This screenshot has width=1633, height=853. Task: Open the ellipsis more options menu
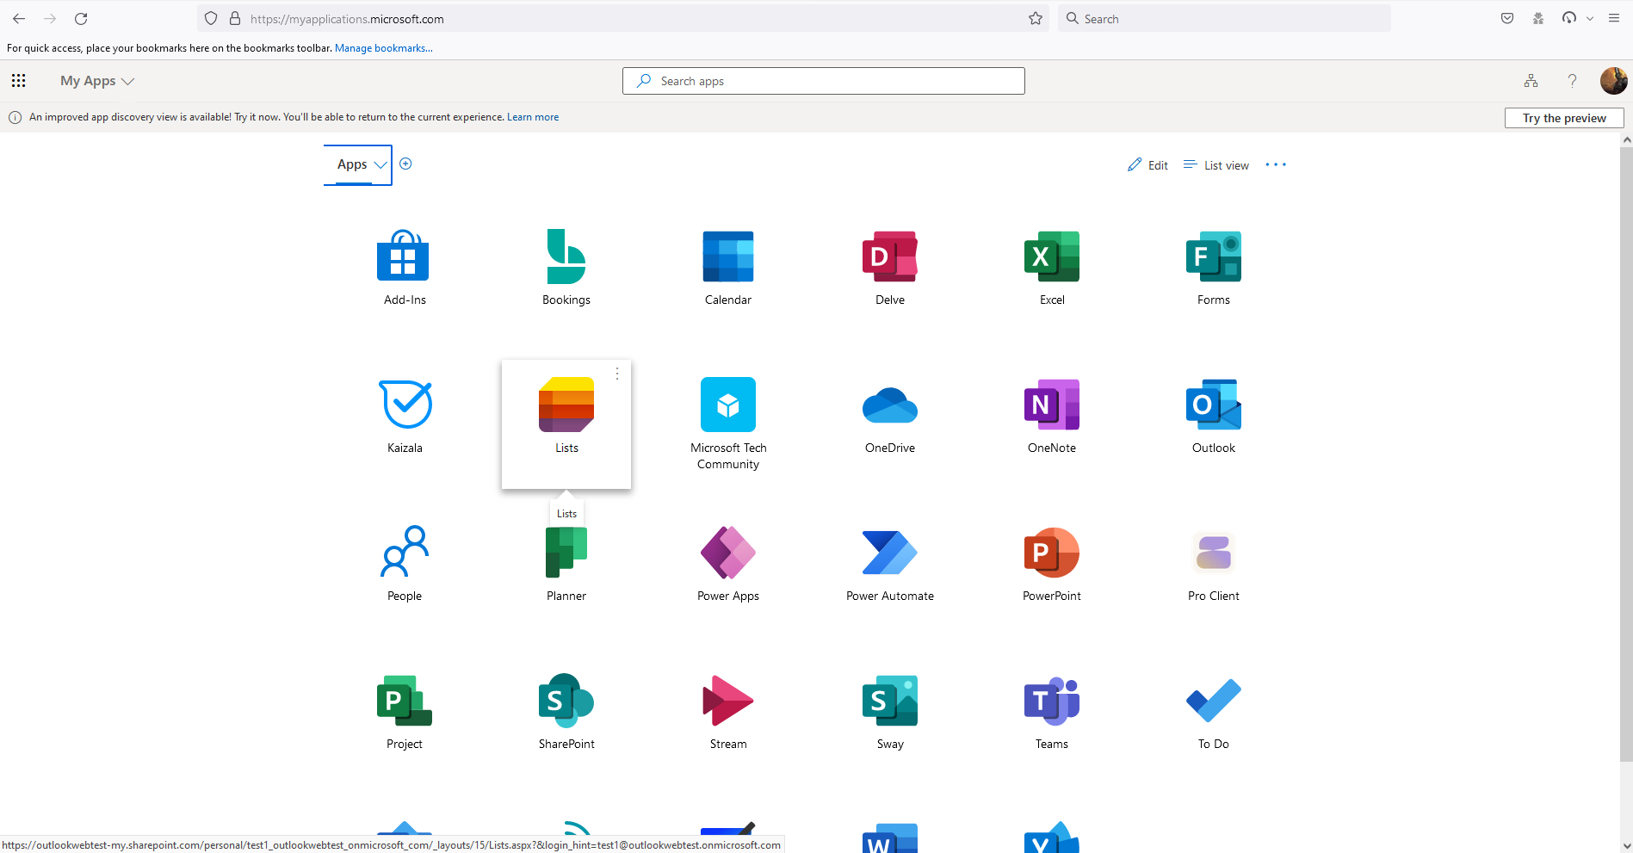(1276, 164)
